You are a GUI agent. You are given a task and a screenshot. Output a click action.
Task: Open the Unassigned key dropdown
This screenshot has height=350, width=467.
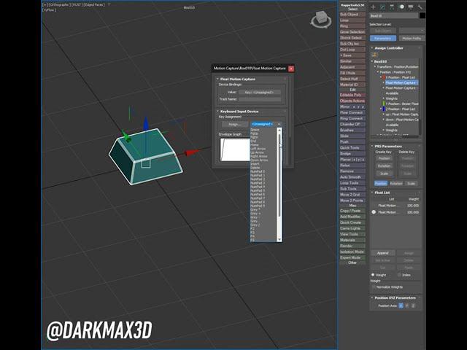point(266,124)
